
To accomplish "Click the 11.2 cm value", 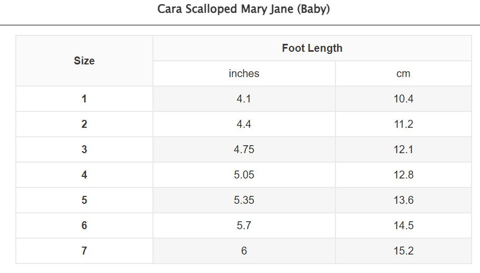I will (x=404, y=124).
